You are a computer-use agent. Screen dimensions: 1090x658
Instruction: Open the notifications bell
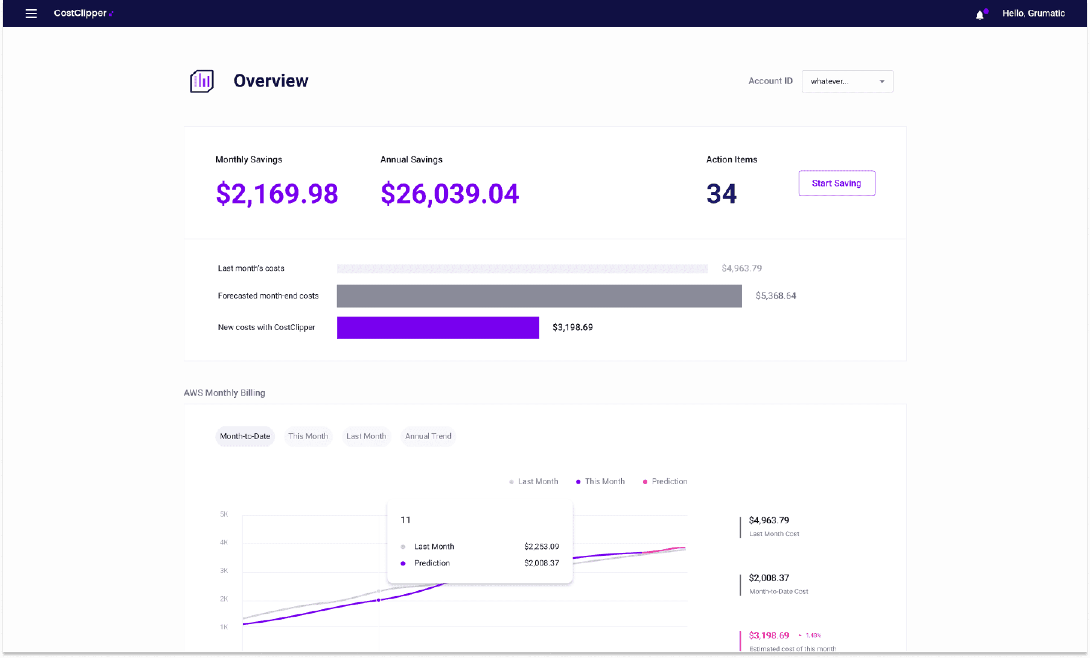980,15
